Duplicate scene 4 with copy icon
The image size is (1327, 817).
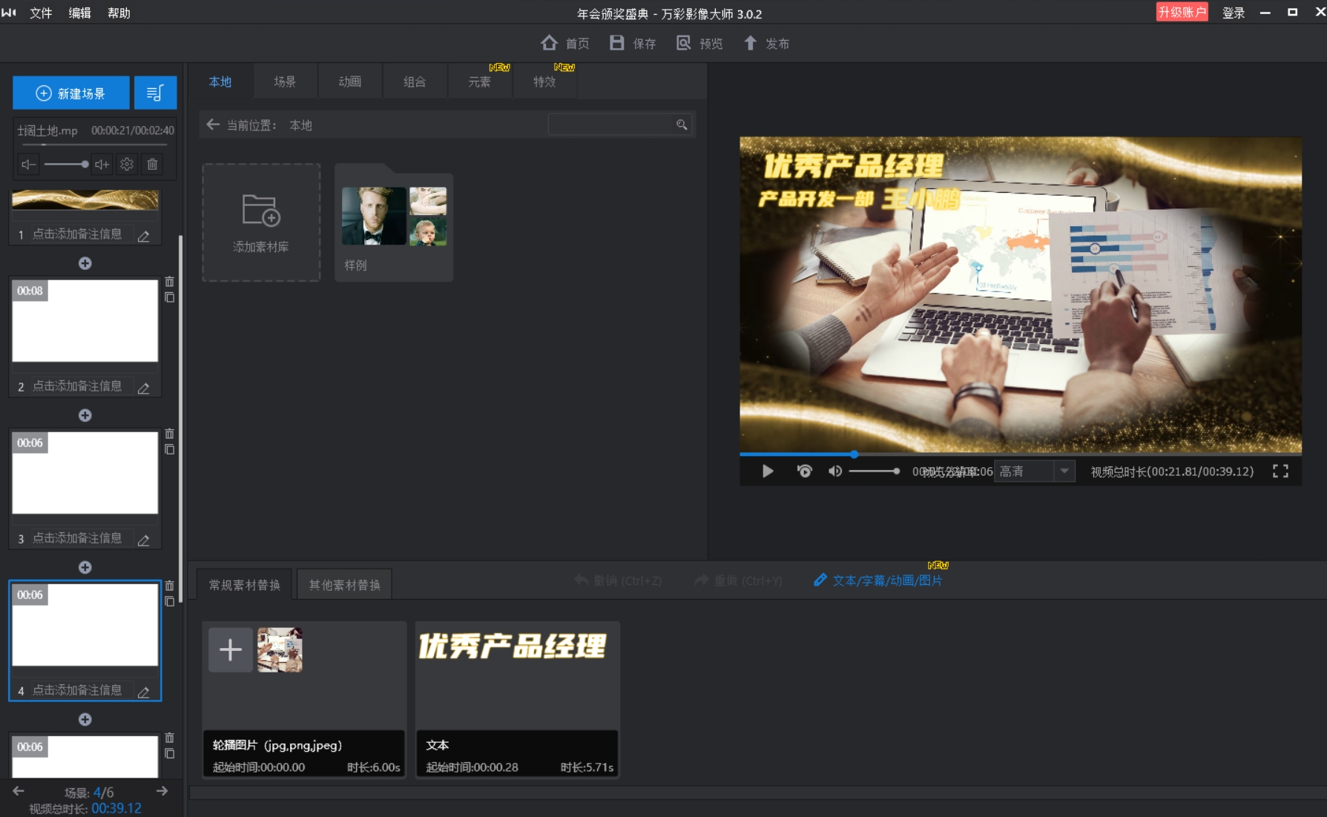click(170, 601)
